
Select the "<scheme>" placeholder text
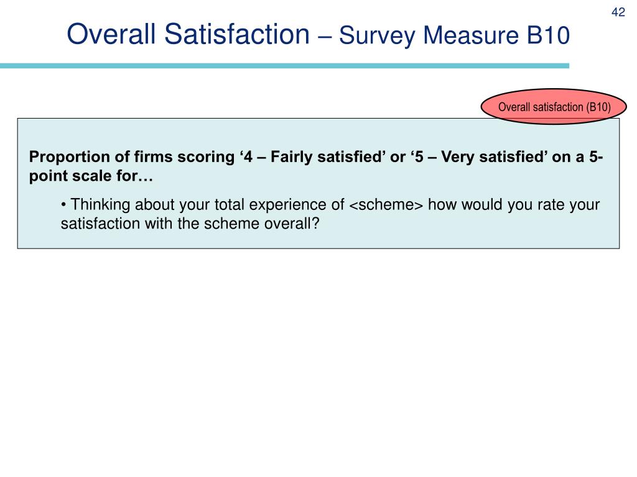pos(386,205)
